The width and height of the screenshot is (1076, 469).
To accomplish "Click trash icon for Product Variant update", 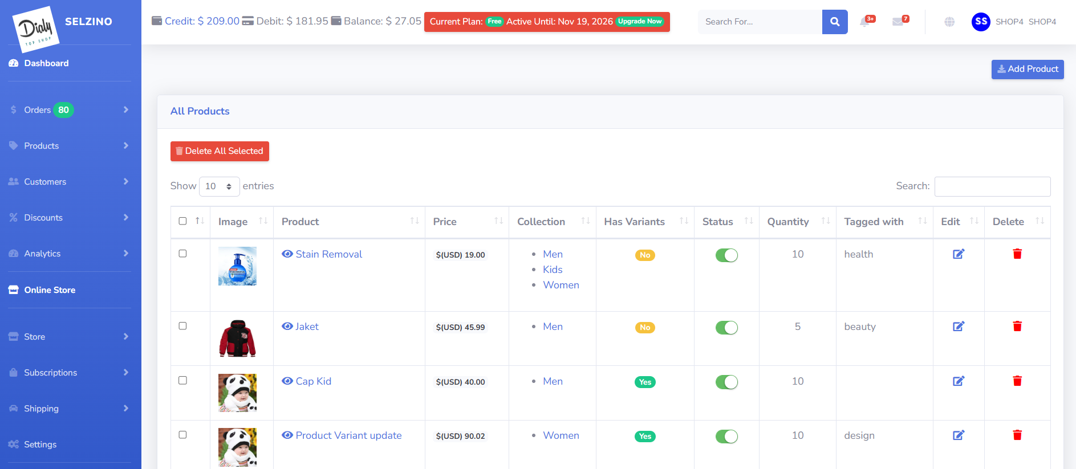I will (1017, 435).
